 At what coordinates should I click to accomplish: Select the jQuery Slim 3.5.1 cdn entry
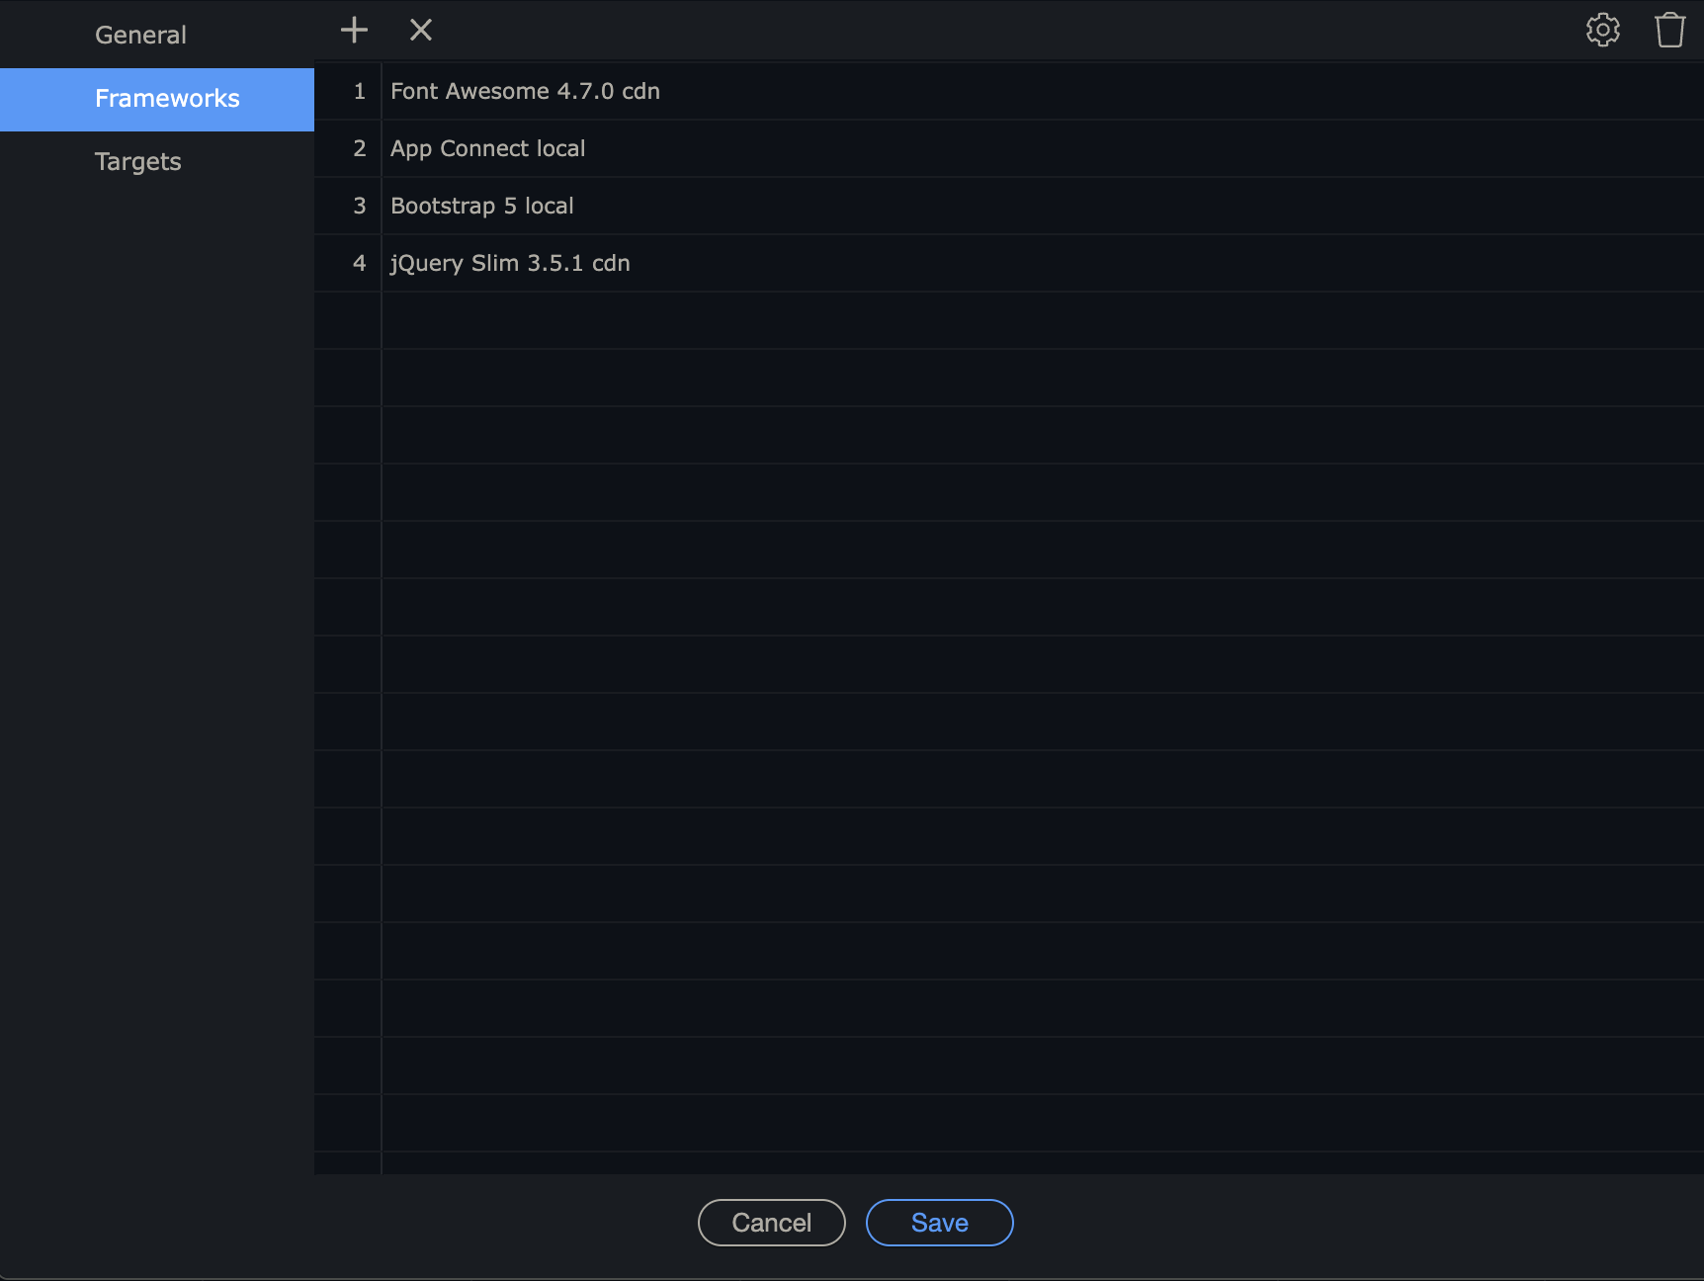(510, 264)
